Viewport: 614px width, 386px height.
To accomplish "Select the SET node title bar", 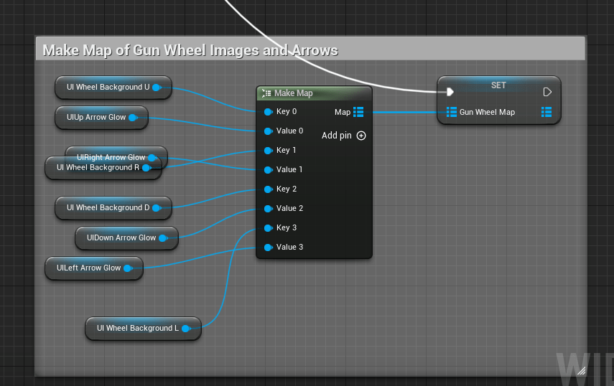I will (498, 85).
